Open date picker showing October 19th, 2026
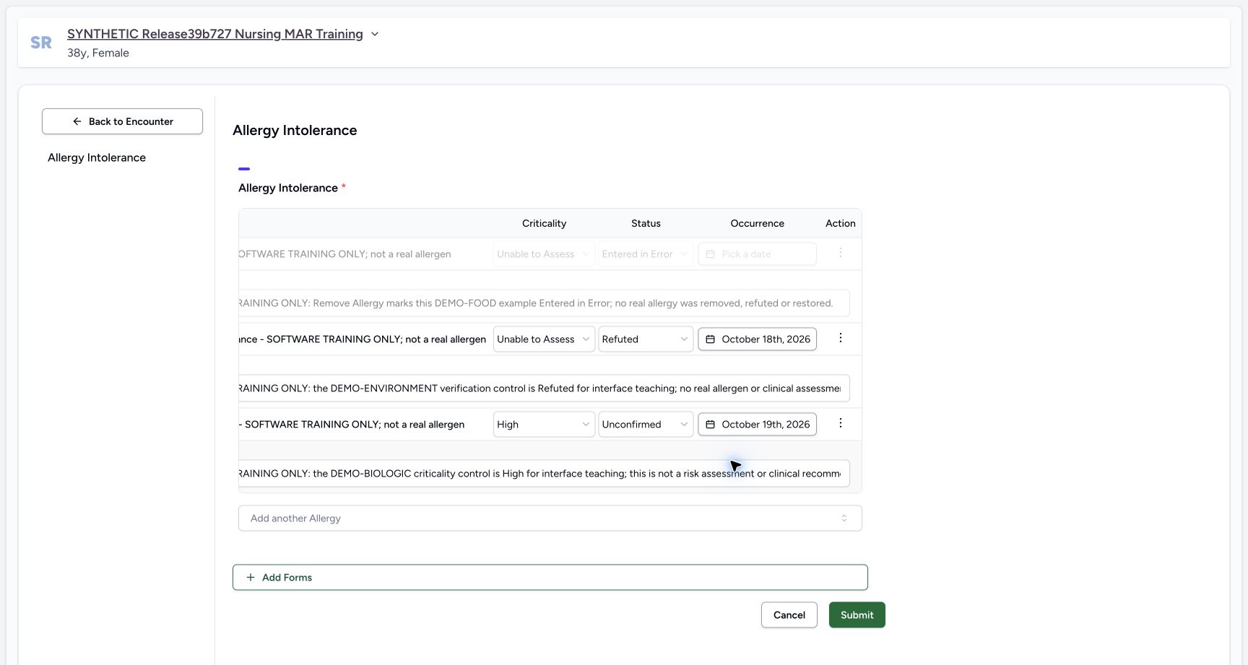Viewport: 1248px width, 665px height. coord(757,424)
